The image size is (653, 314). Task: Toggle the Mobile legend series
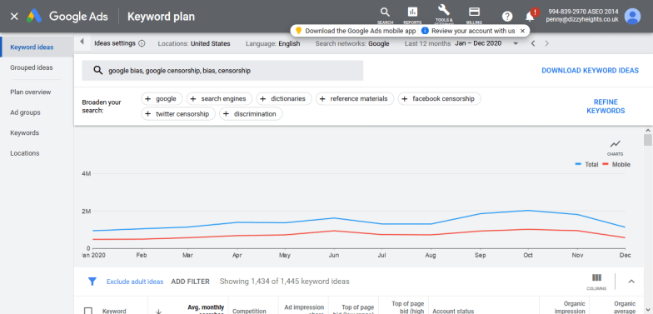(616, 165)
